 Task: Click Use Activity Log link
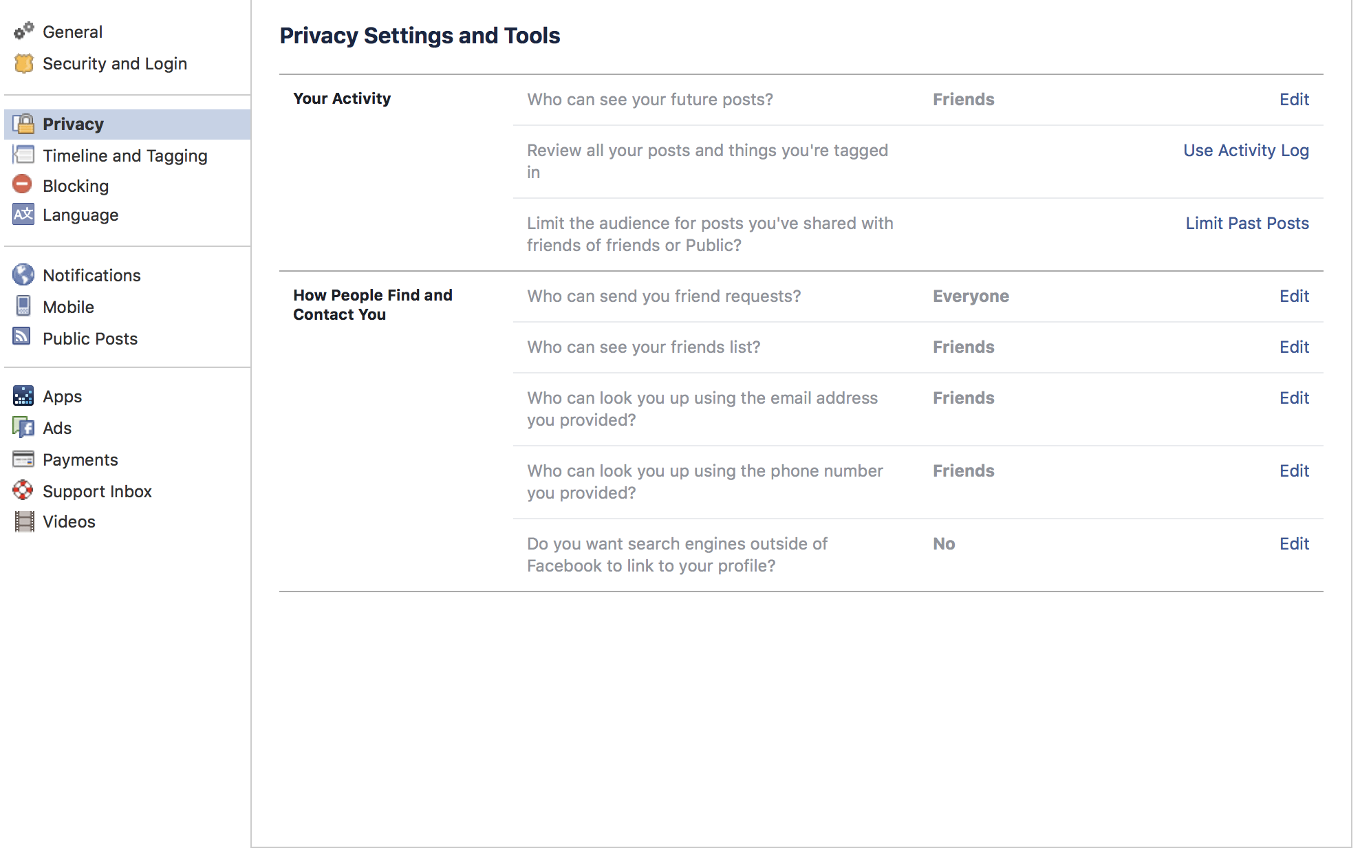pyautogui.click(x=1246, y=150)
